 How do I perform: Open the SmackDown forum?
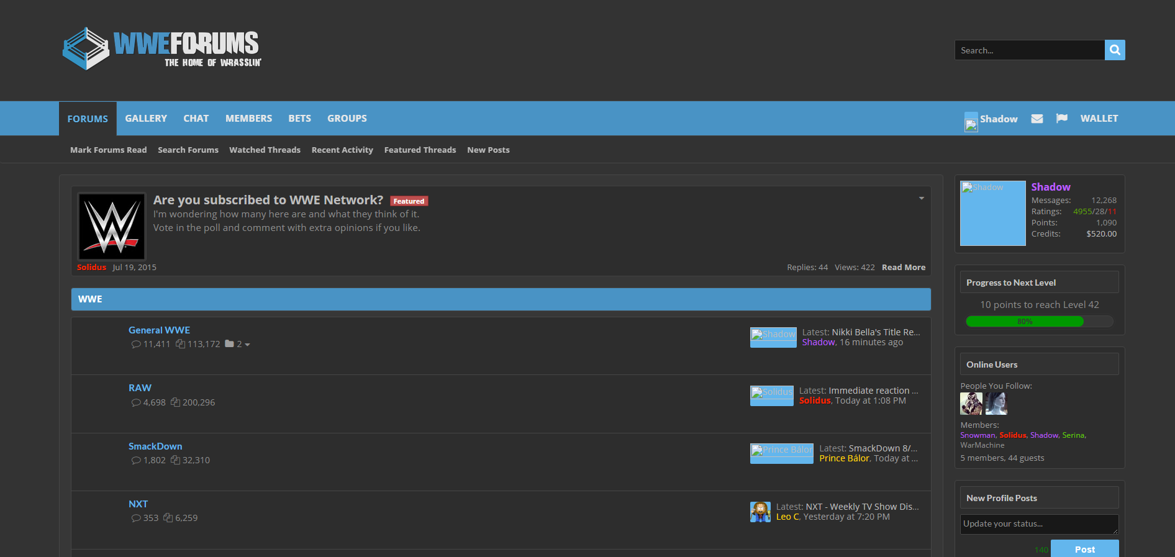coord(155,446)
